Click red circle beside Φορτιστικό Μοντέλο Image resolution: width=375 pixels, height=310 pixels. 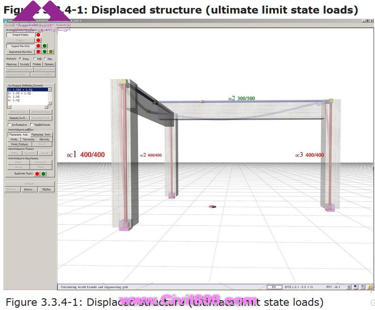(38, 51)
